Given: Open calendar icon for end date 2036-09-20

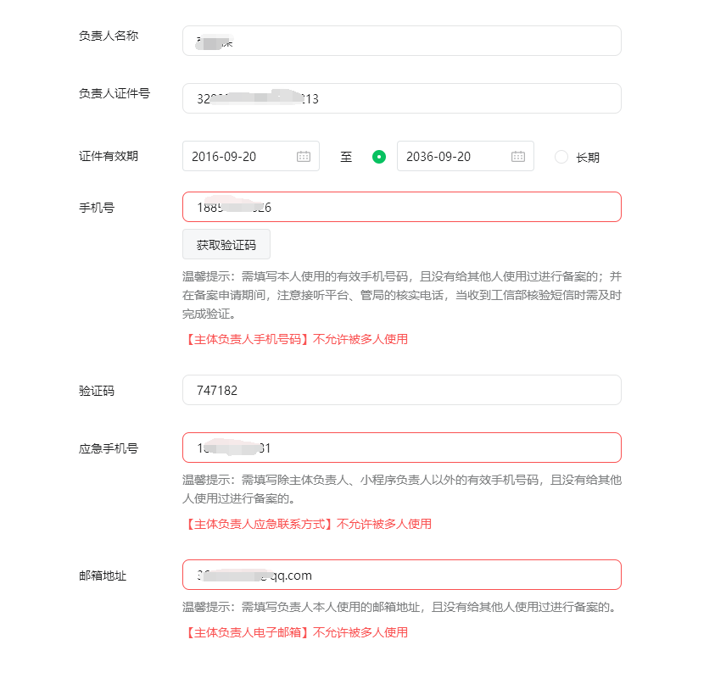Looking at the screenshot, I should pos(517,157).
